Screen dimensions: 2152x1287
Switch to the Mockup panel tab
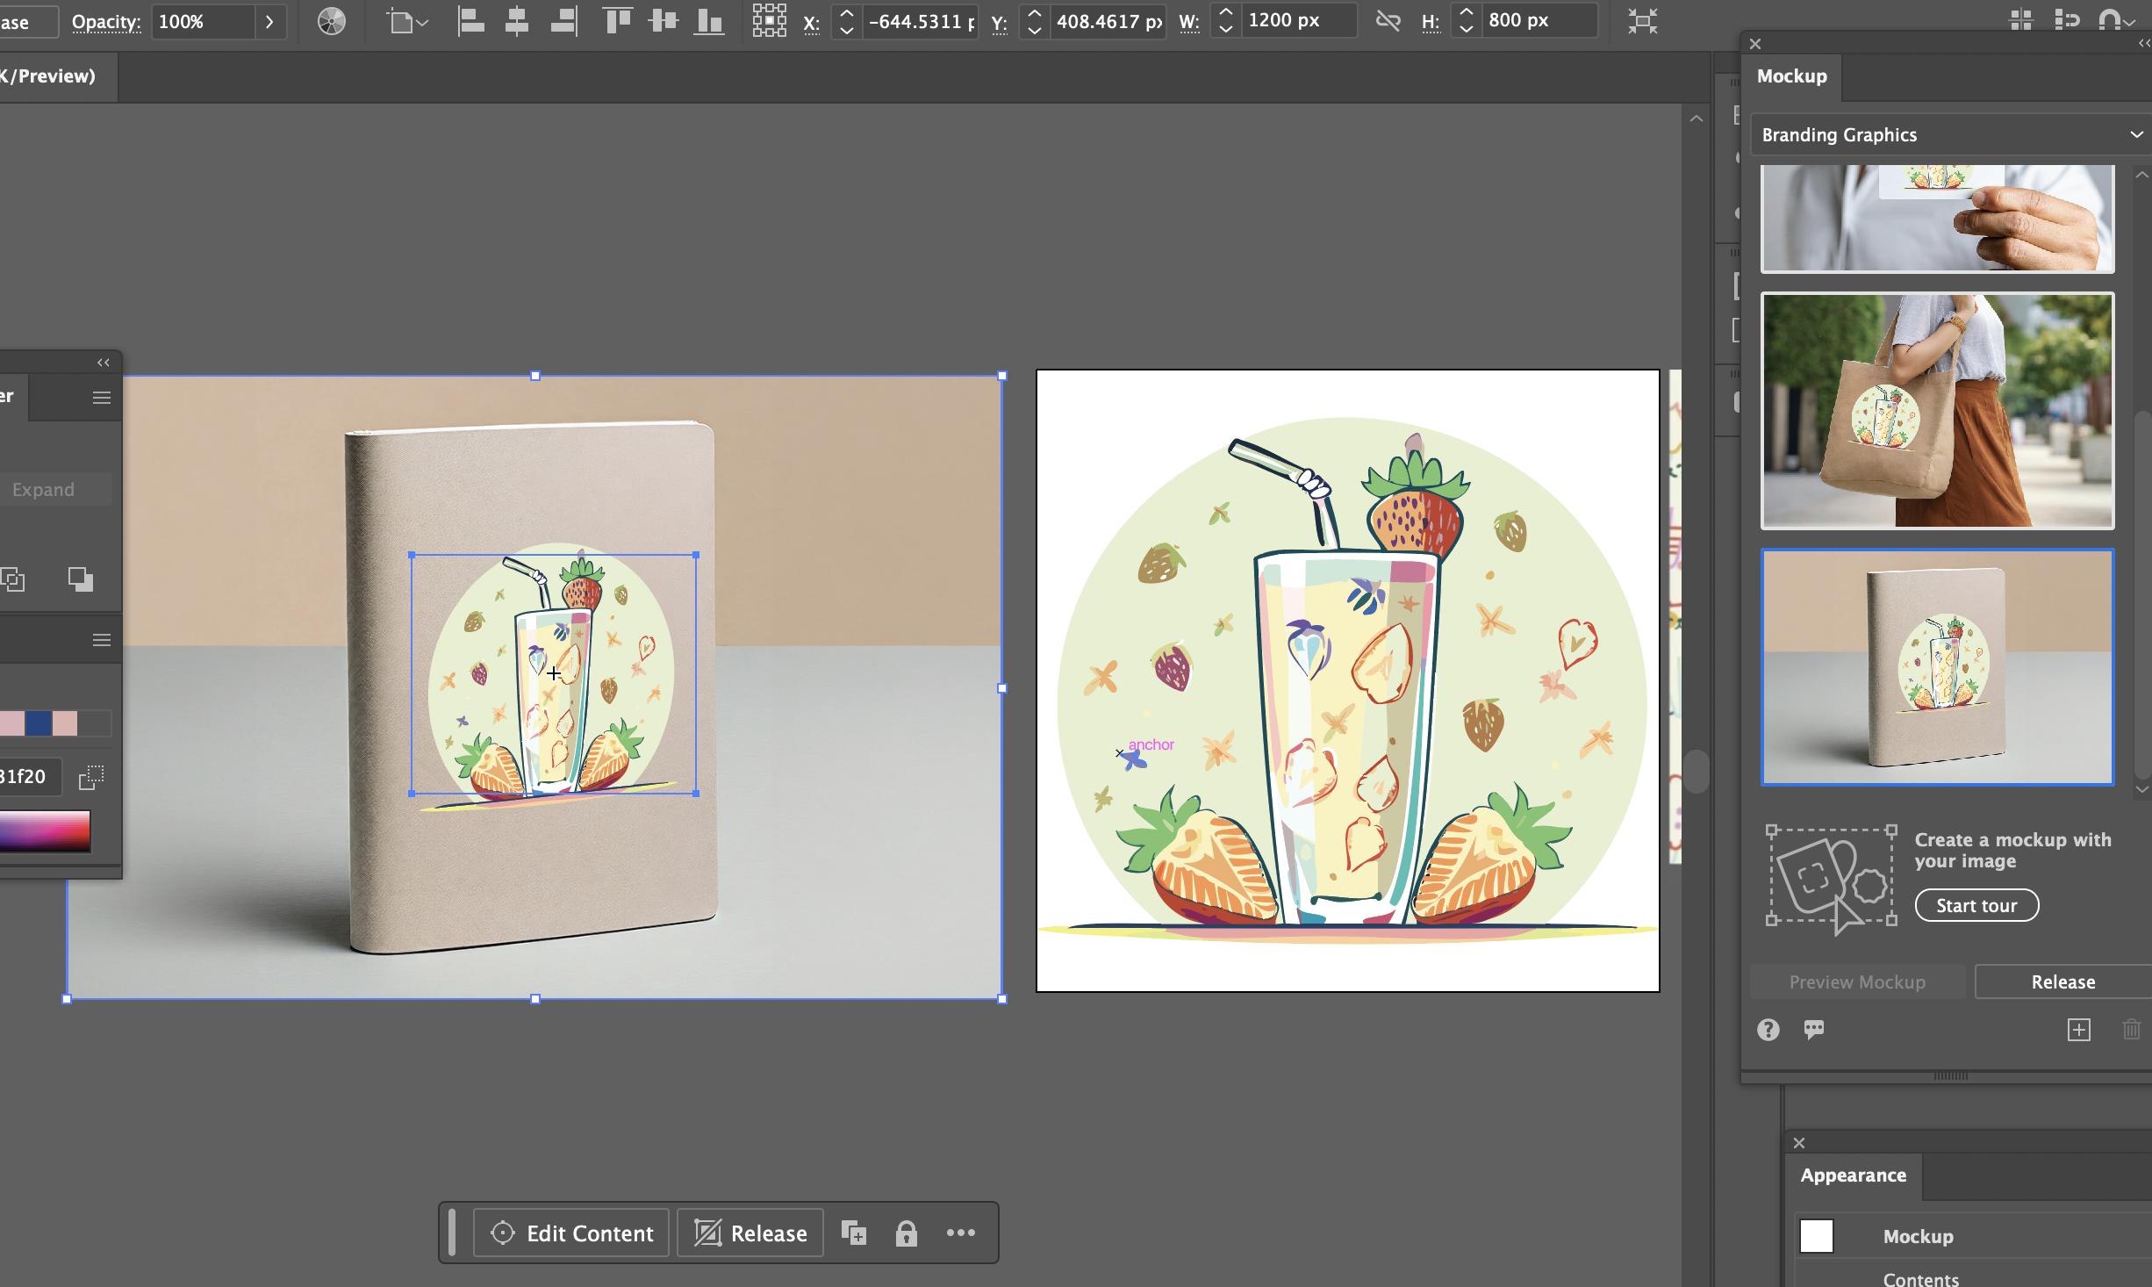pyautogui.click(x=1792, y=76)
